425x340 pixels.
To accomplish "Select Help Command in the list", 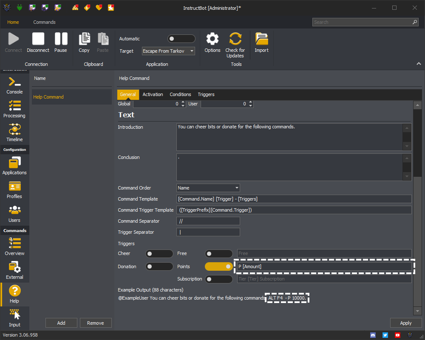I will click(x=72, y=97).
